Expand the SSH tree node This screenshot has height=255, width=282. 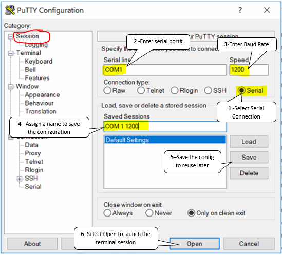click(19, 179)
